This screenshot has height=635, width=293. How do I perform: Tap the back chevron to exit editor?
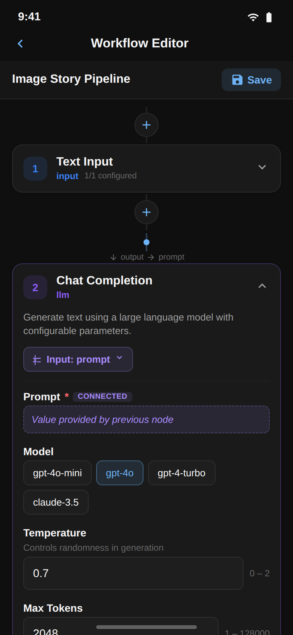point(20,43)
